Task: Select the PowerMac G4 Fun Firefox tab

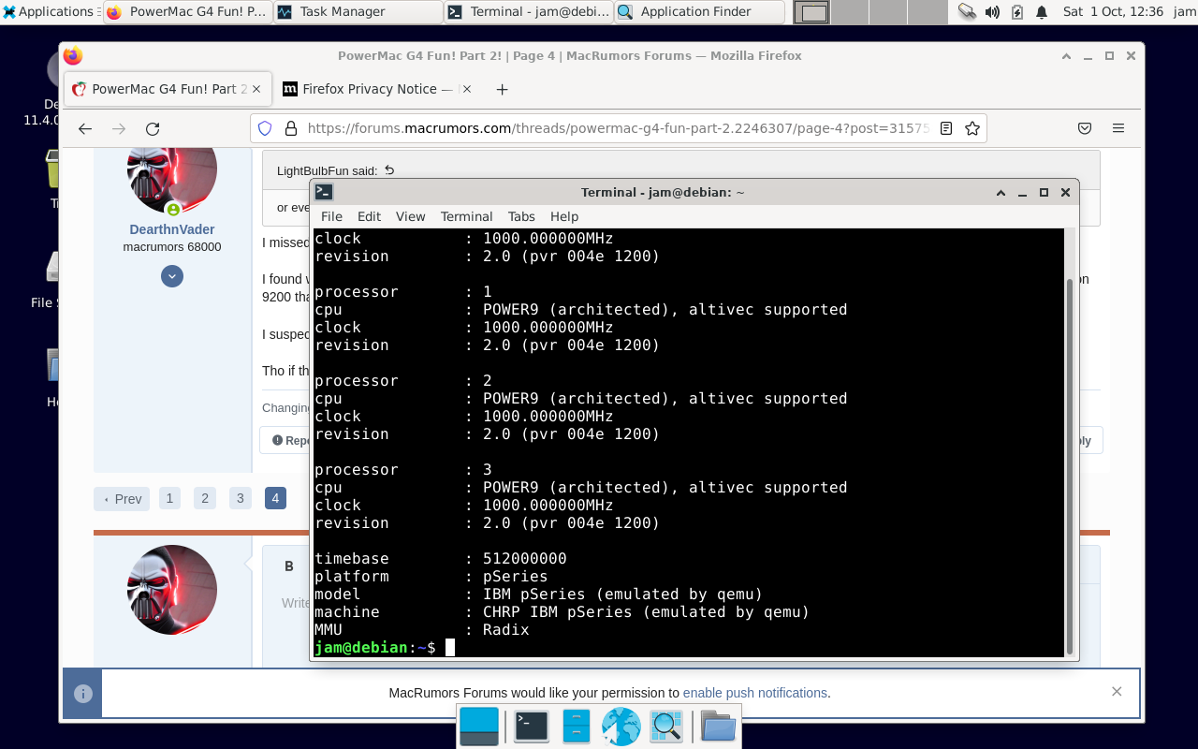Action: (168, 89)
